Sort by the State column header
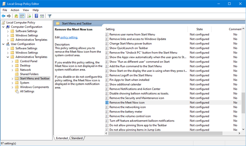The height and width of the screenshot is (146, 246). [200, 29]
